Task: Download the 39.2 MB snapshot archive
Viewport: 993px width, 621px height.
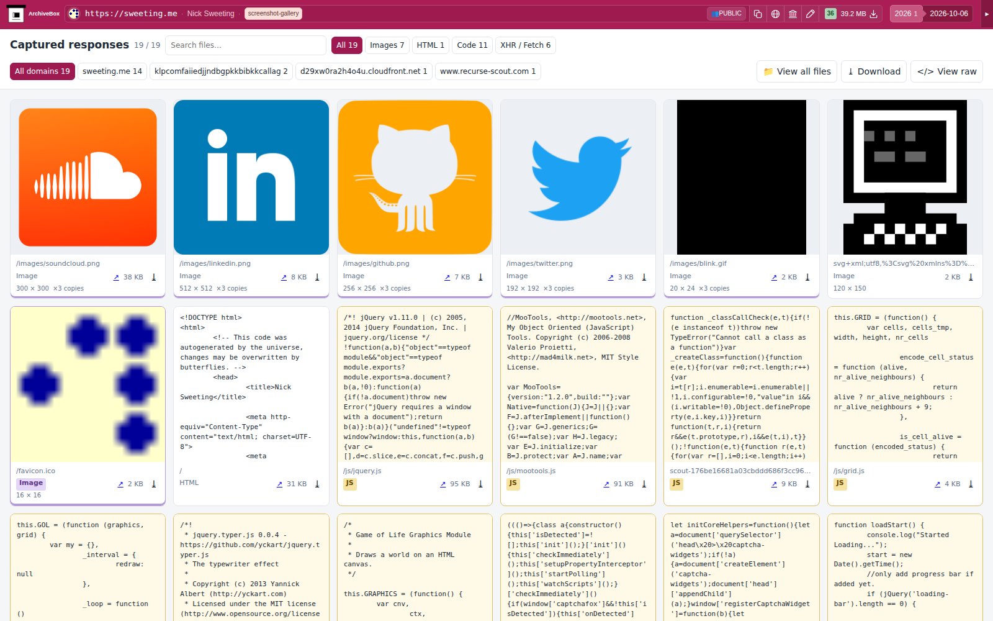Action: coord(873,14)
